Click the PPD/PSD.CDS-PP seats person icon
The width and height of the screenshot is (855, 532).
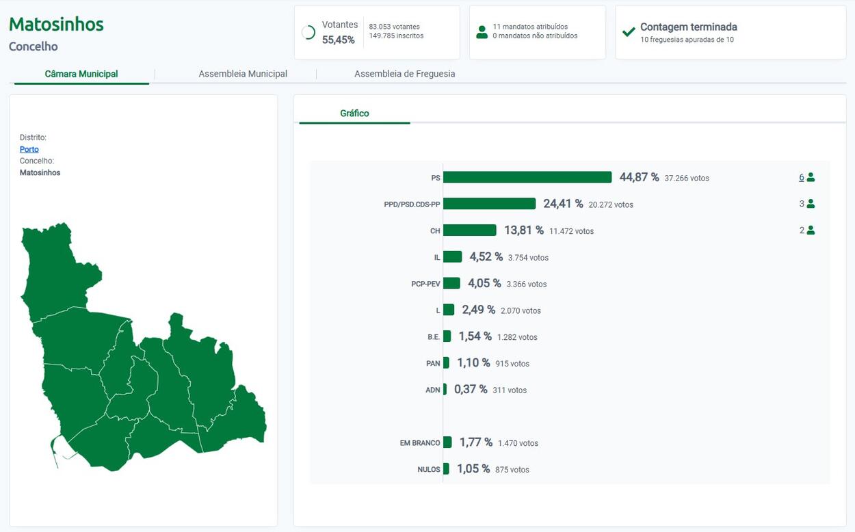811,204
